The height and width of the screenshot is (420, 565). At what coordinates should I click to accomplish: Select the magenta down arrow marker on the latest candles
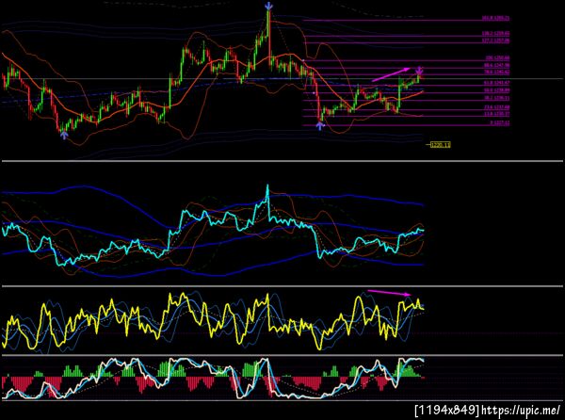[x=420, y=71]
